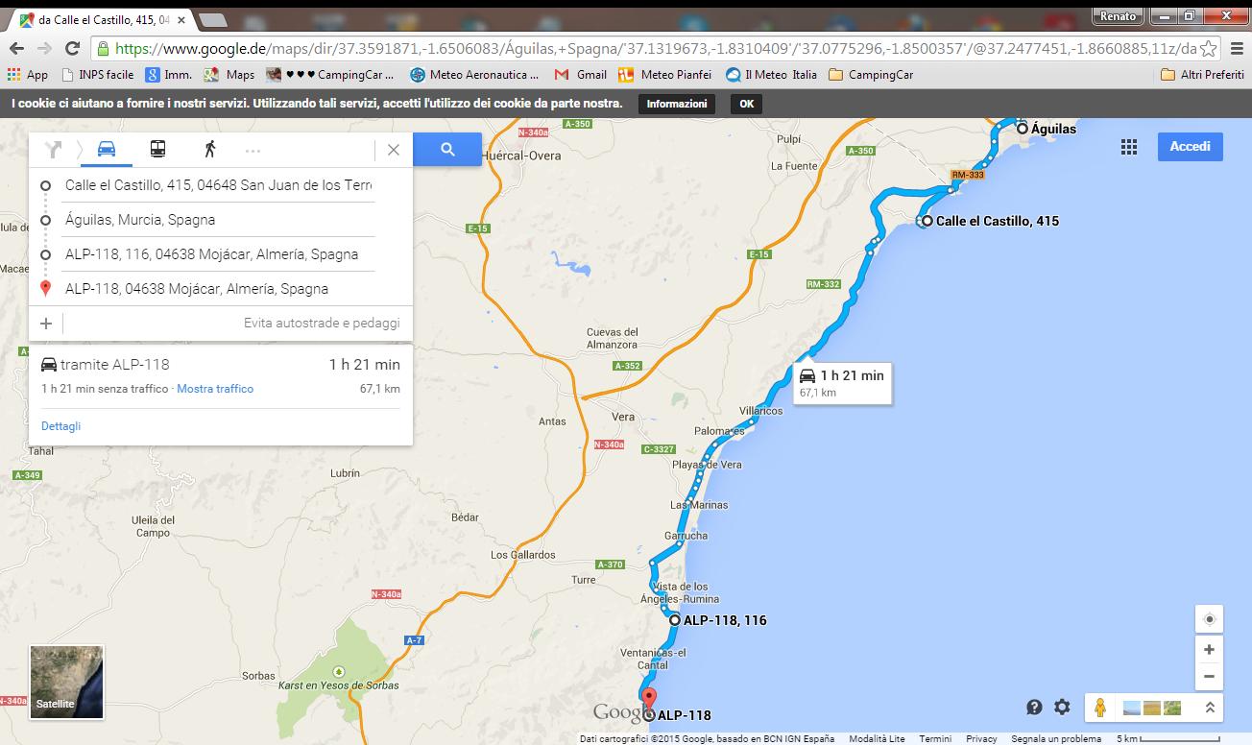Click Segnala un problema link

tap(1056, 738)
